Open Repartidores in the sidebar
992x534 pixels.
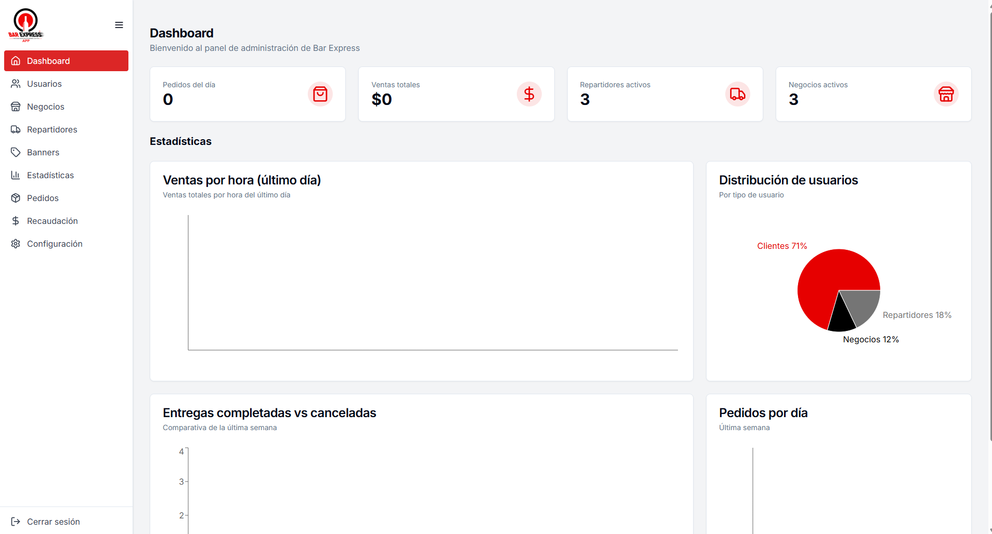coord(66,129)
